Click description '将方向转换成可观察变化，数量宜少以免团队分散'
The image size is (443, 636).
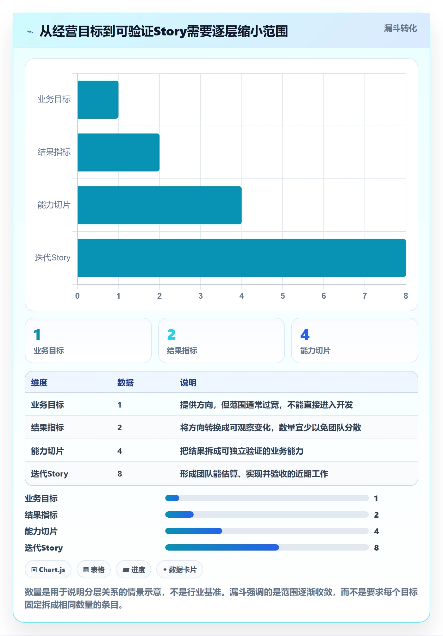point(271,427)
